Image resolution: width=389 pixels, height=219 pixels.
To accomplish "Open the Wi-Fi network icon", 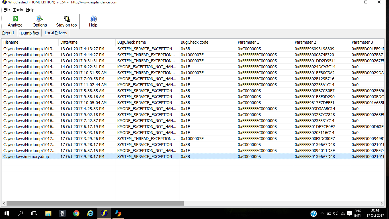I will pyautogui.click(x=343, y=213).
